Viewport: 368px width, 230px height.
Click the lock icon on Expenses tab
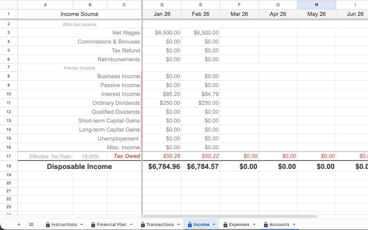[226, 224]
